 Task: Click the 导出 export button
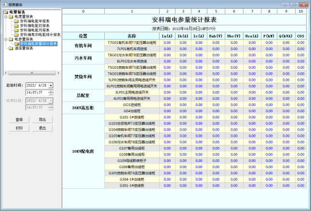click(x=42, y=119)
